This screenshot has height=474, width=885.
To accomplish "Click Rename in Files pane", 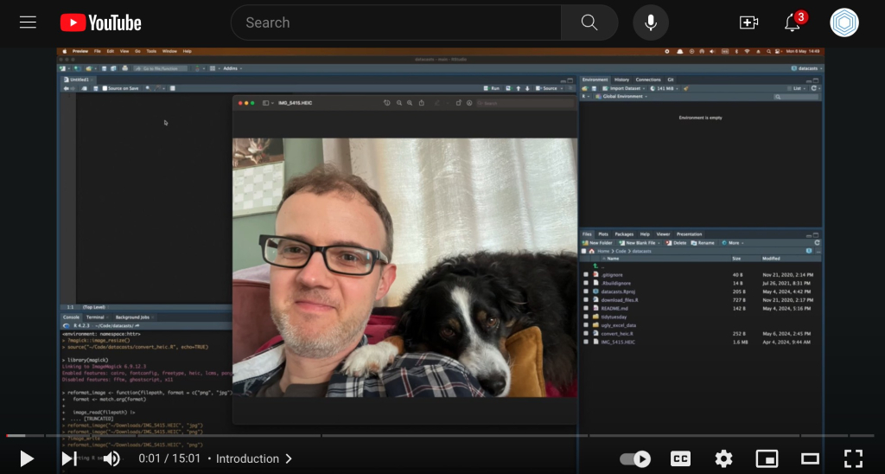I will coord(703,243).
